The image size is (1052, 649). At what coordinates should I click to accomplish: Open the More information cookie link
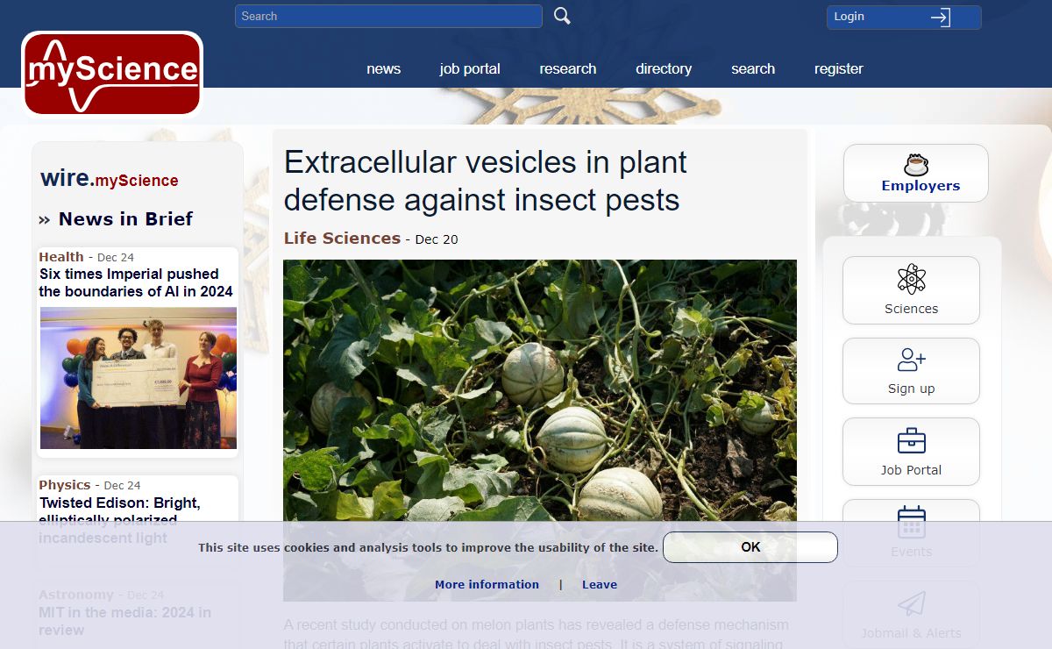tap(487, 584)
